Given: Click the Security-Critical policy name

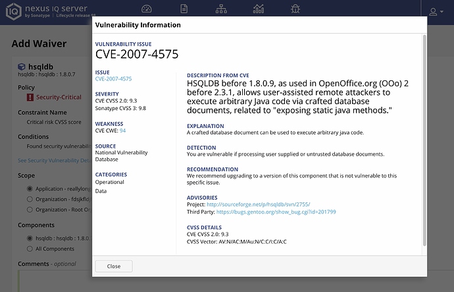Looking at the screenshot, I should point(59,97).
